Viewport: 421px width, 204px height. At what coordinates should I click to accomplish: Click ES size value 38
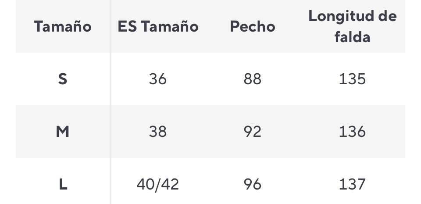pos(158,132)
